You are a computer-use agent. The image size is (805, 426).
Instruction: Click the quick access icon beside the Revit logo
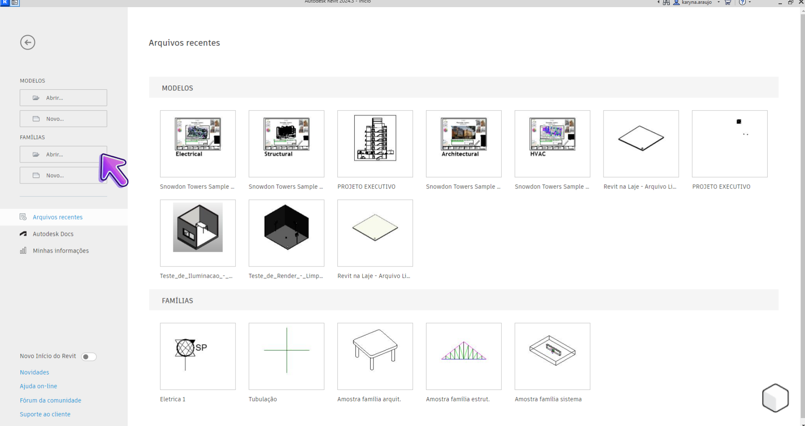15,2
